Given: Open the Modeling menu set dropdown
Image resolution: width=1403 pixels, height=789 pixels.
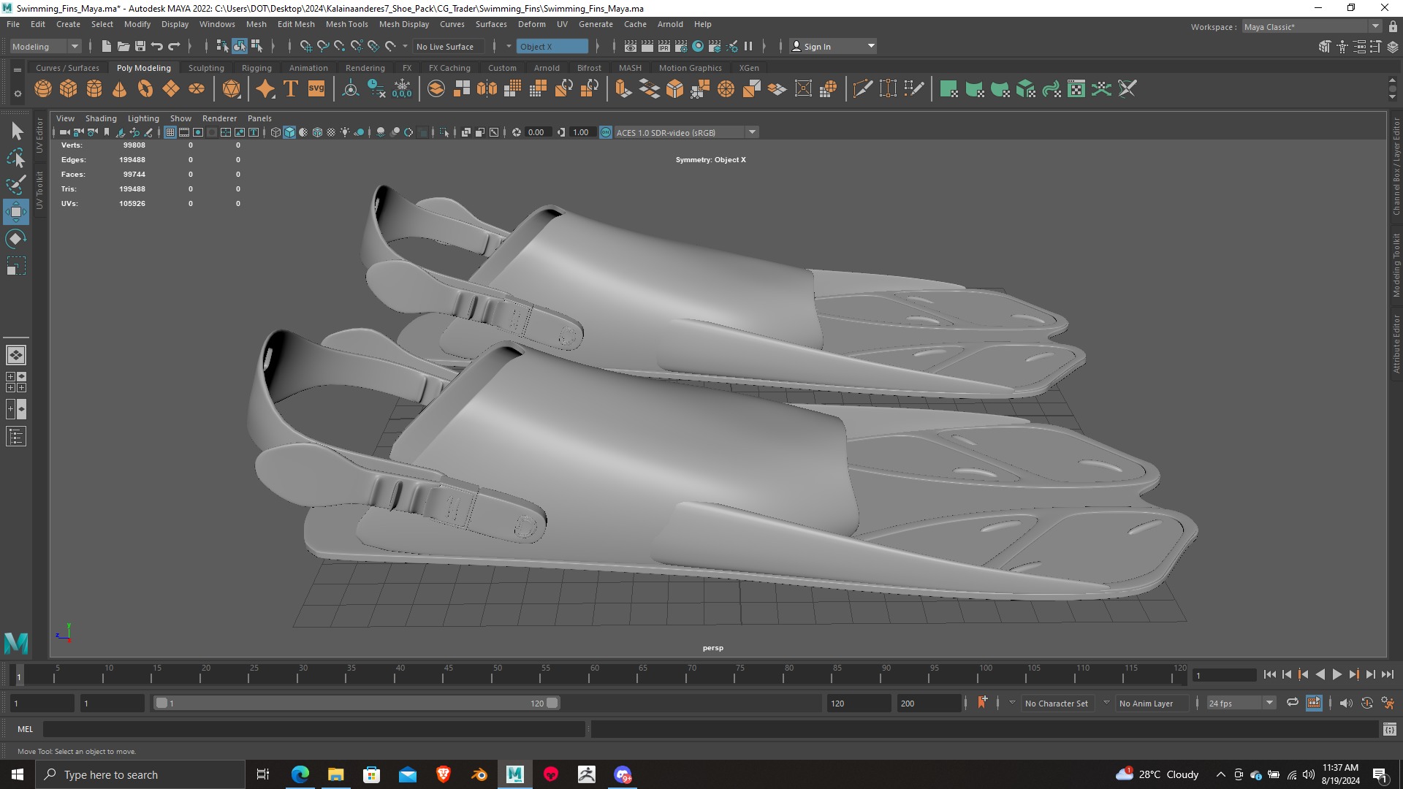Looking at the screenshot, I should [45, 46].
